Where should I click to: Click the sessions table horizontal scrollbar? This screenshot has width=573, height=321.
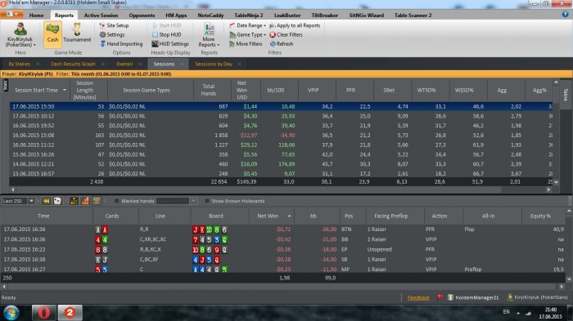[280, 189]
